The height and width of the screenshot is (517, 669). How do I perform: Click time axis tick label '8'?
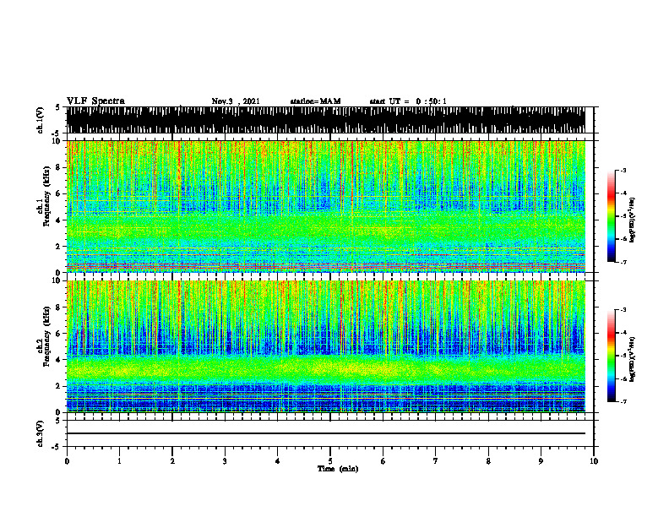pos(488,461)
